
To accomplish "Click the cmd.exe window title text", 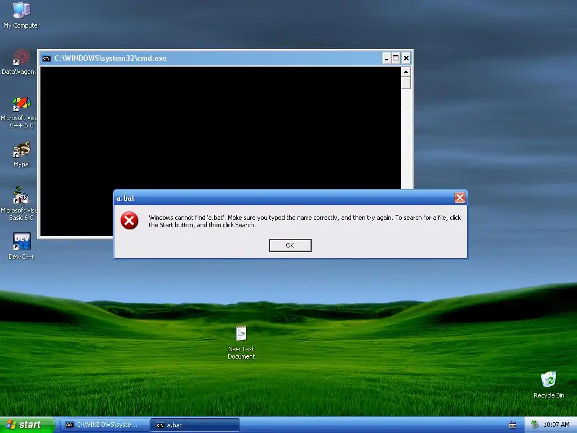I will (110, 58).
